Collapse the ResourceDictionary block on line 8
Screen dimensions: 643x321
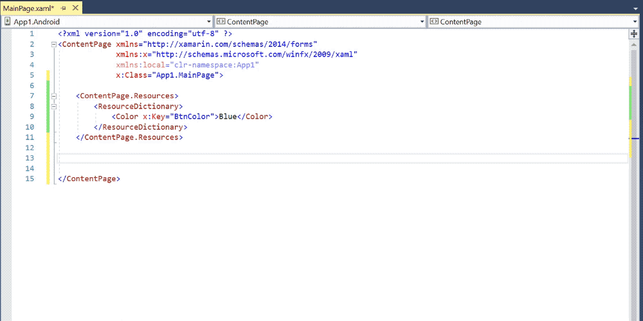click(x=54, y=107)
